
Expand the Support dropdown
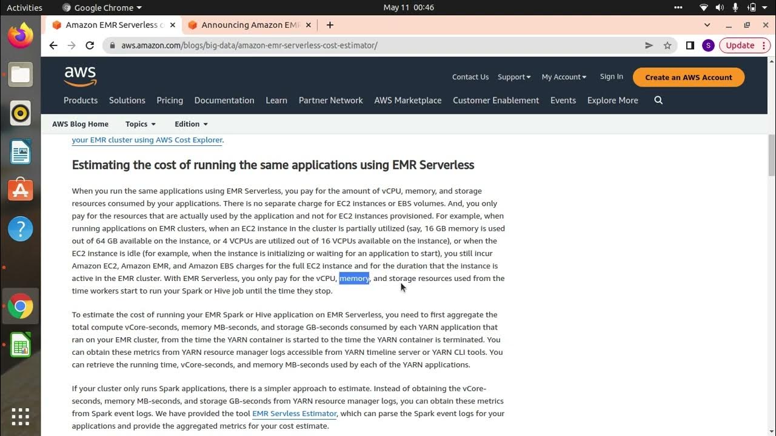pyautogui.click(x=514, y=77)
